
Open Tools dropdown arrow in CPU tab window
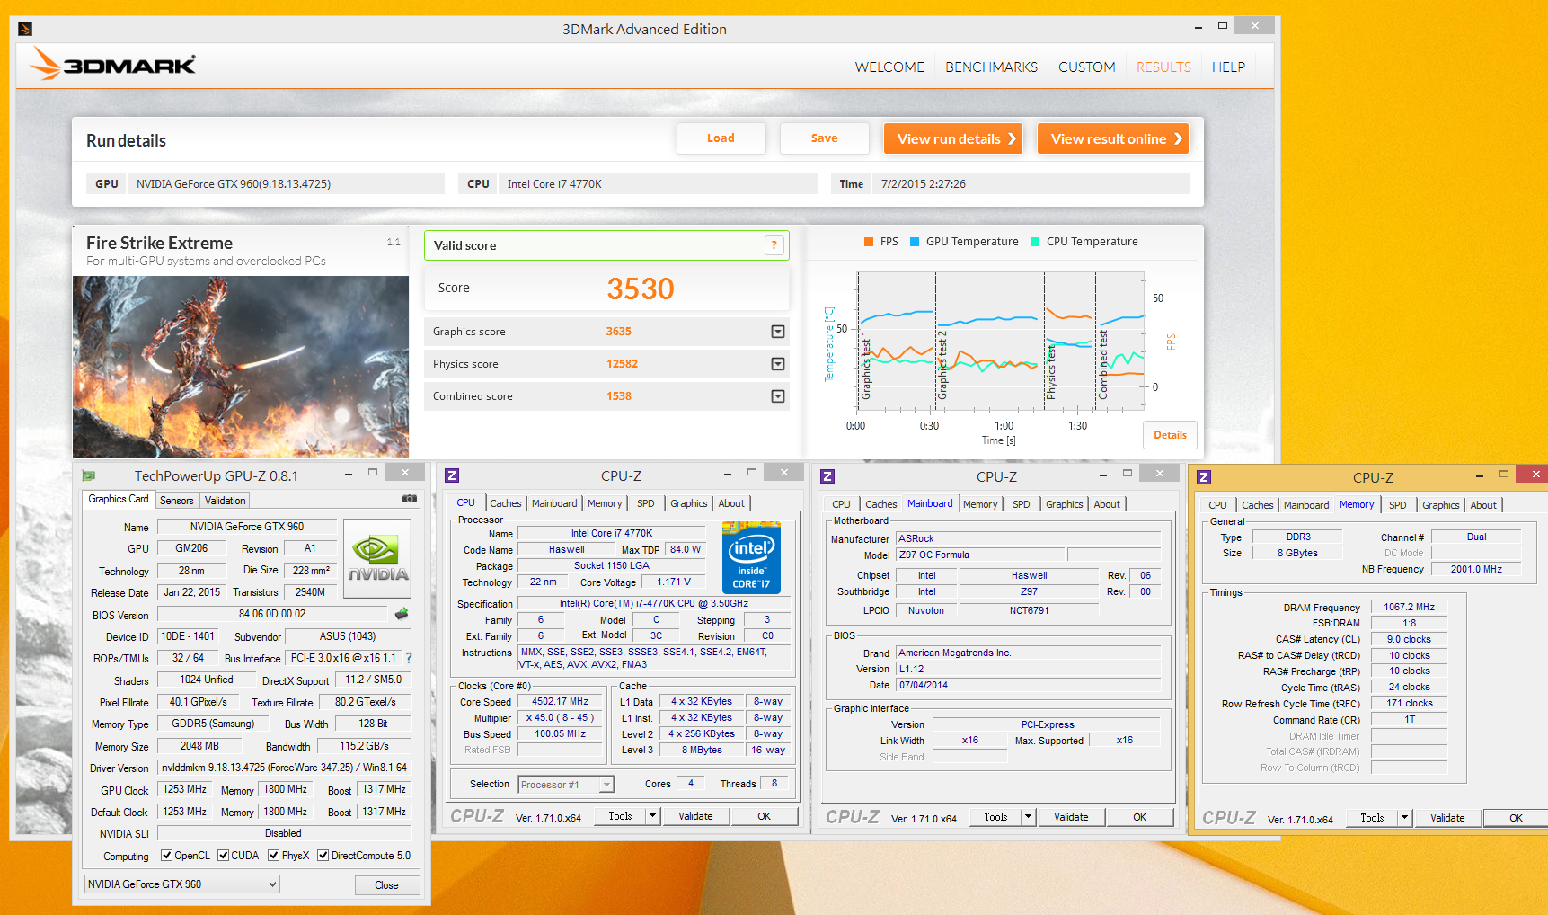pos(653,816)
